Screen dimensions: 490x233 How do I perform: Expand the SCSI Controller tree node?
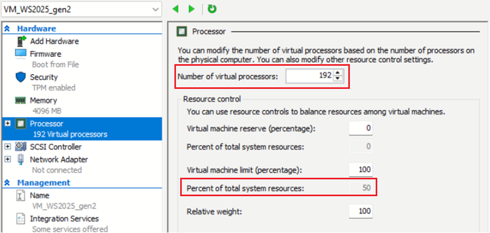(7, 147)
